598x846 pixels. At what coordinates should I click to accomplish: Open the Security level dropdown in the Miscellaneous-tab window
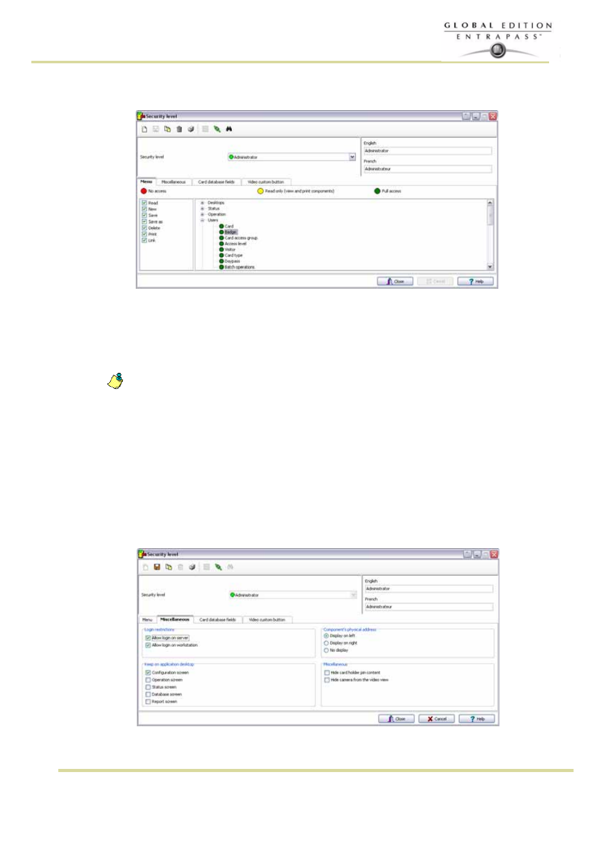click(354, 595)
